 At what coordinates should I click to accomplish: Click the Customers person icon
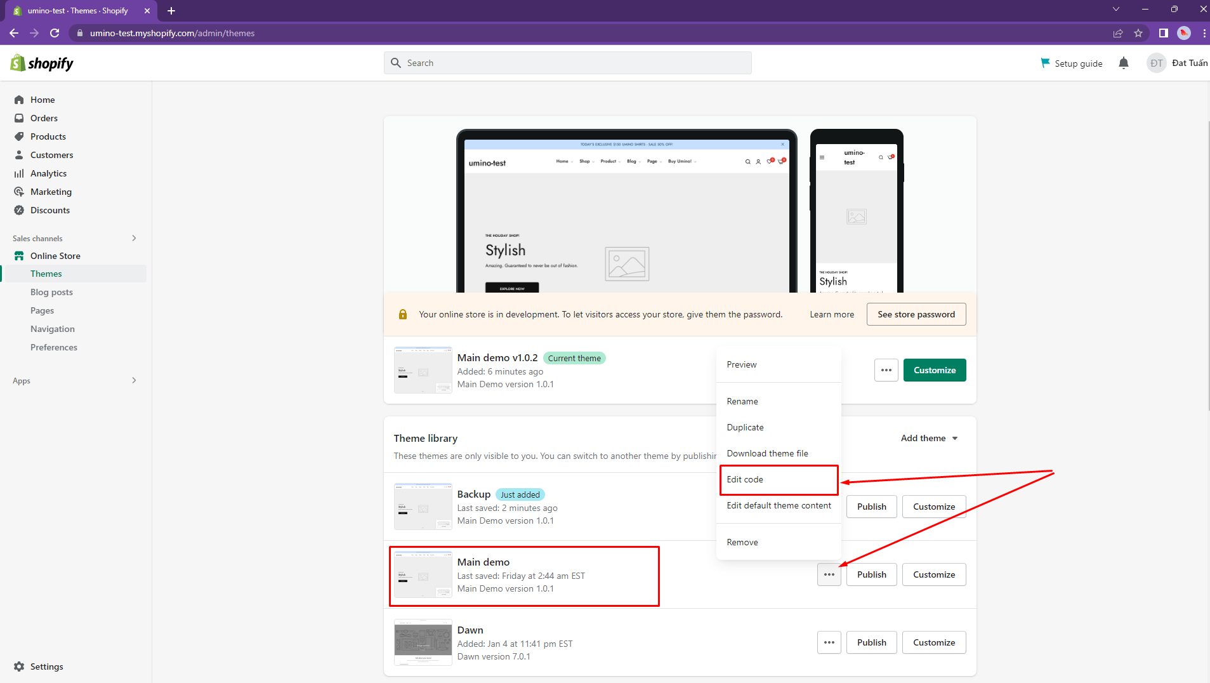coord(19,155)
